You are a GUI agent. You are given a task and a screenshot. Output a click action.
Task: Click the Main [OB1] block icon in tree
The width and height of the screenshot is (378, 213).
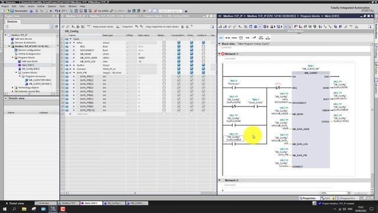pos(19,65)
